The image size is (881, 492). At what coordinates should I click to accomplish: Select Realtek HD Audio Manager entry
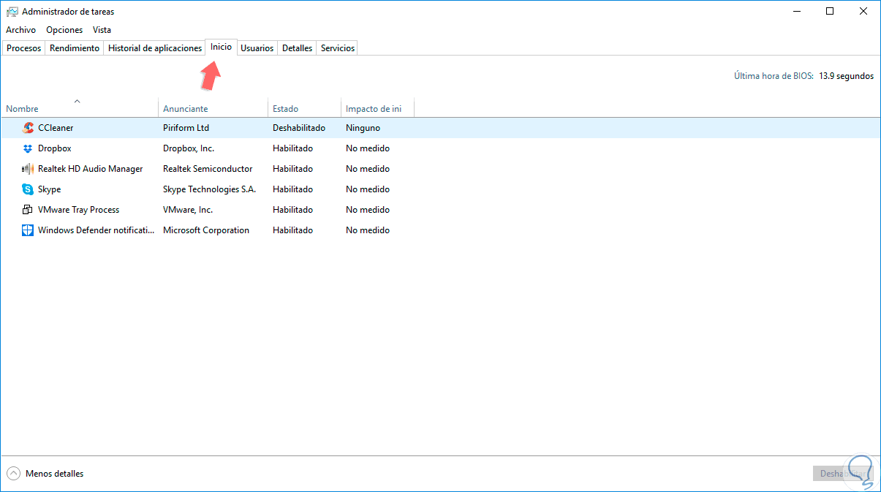pos(91,169)
